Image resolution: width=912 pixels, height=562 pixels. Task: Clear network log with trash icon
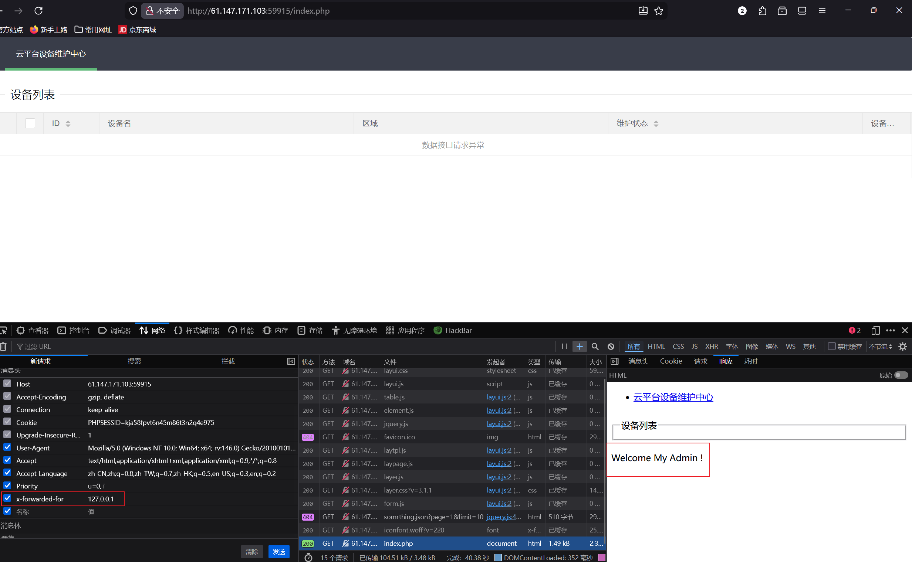click(x=3, y=347)
